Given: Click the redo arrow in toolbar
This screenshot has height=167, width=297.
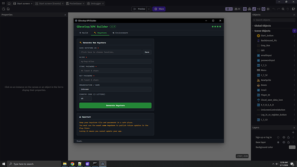Looking at the screenshot, I should tap(278, 9).
